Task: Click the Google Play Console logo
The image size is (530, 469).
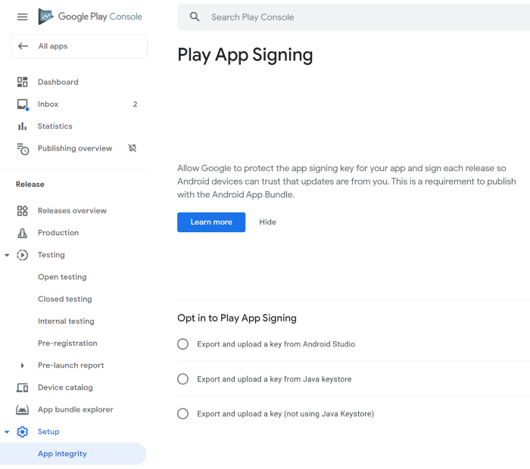Action: 90,17
